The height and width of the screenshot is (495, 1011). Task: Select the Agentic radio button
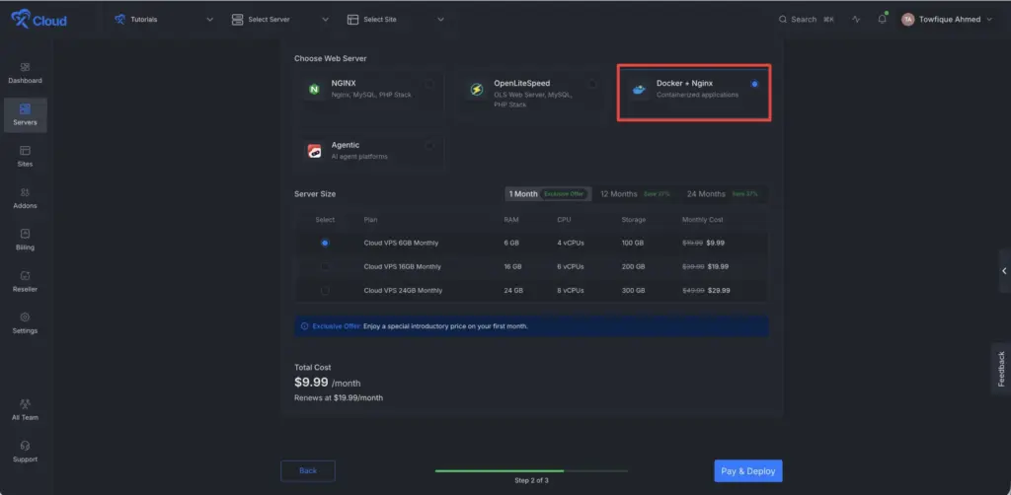point(429,146)
